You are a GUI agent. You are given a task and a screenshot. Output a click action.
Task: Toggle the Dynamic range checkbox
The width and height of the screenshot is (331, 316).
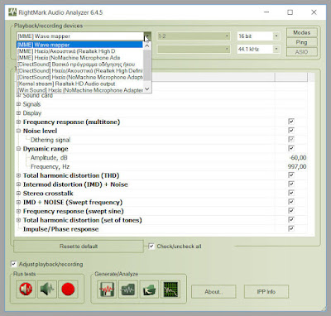(291, 148)
